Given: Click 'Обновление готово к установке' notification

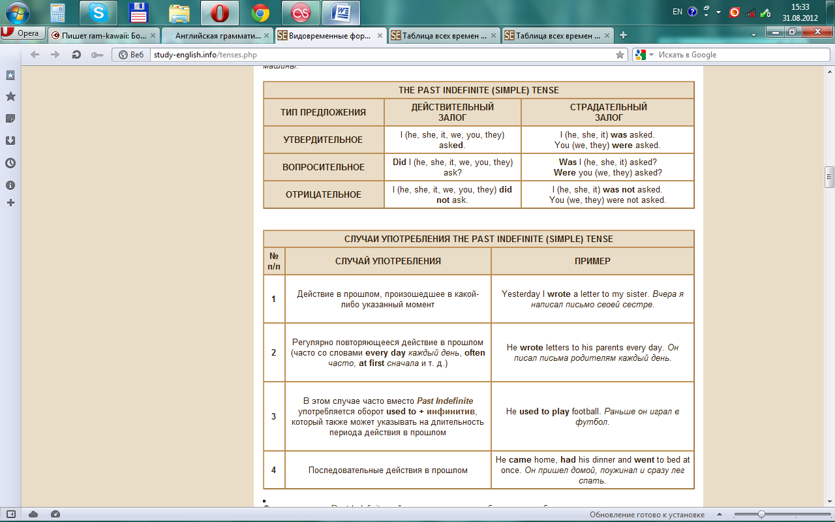Looking at the screenshot, I should tap(647, 514).
